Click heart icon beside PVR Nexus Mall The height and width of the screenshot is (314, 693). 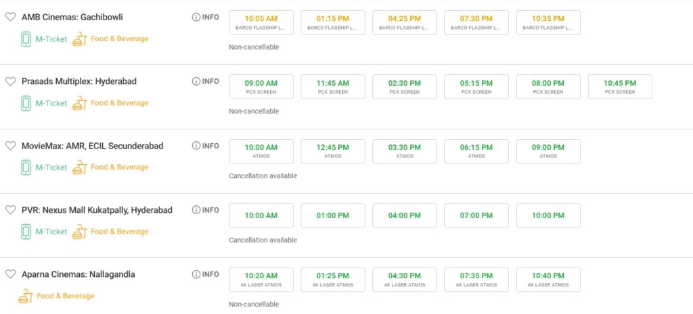tap(10, 210)
